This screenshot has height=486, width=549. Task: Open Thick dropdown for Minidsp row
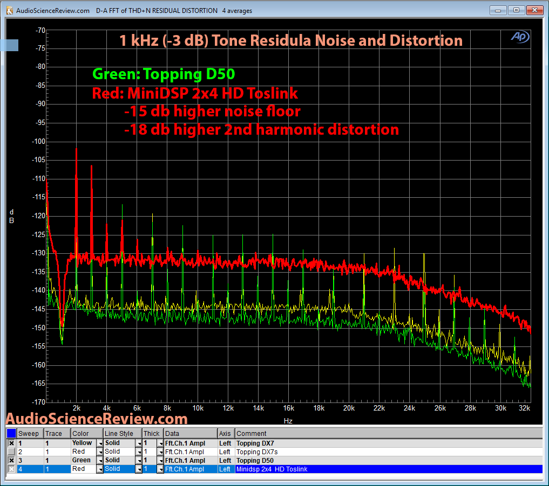click(x=160, y=469)
